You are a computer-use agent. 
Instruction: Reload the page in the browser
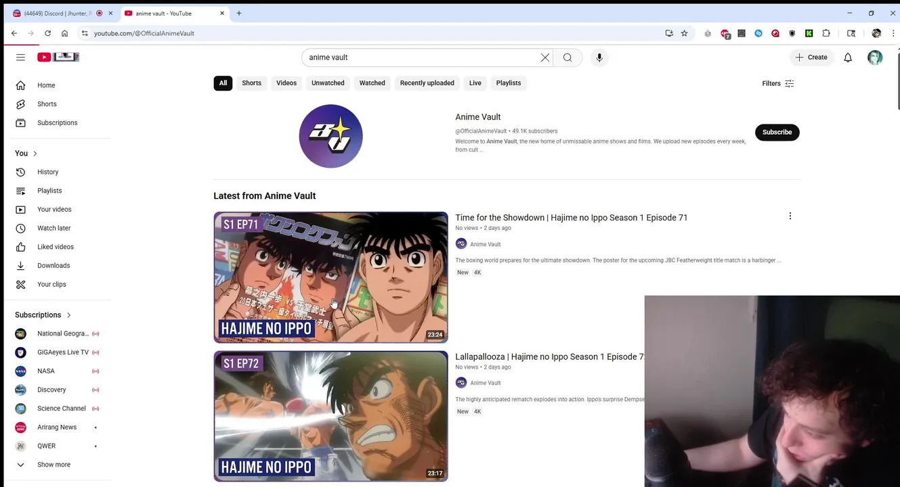tap(47, 33)
